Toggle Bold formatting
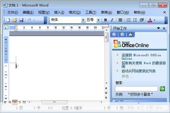 106,20
